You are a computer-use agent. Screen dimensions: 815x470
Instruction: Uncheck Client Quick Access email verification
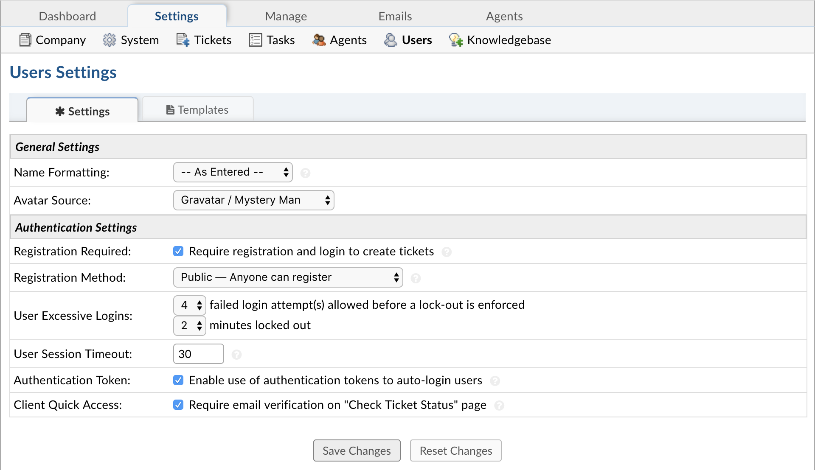[178, 405]
